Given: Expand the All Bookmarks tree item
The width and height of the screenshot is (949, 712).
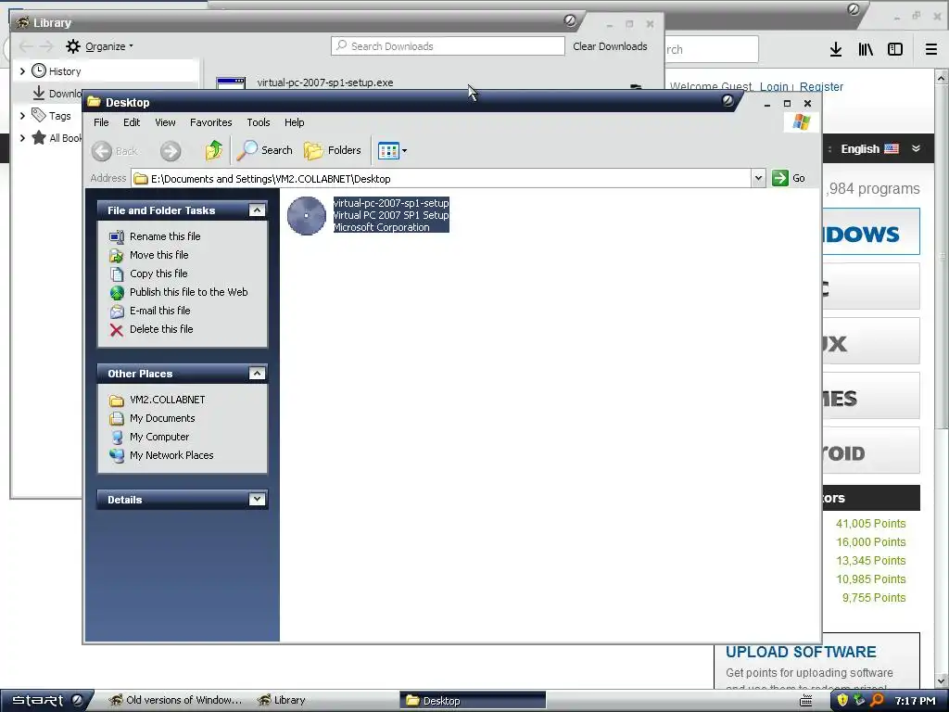Looking at the screenshot, I should pos(22,138).
